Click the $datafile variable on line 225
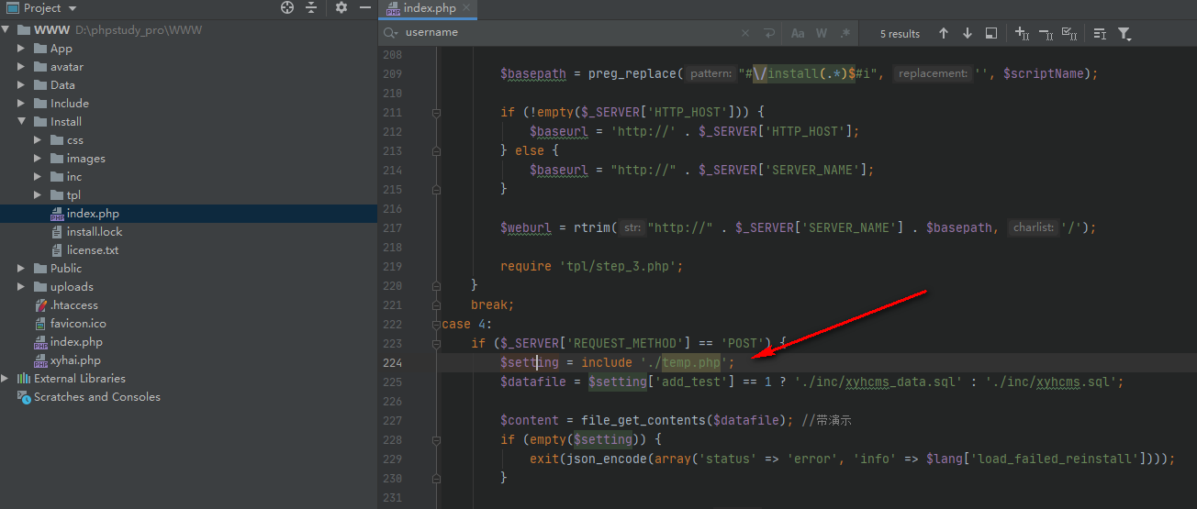 click(533, 382)
